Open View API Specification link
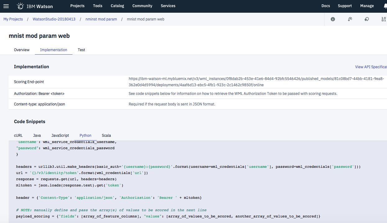 point(371,67)
